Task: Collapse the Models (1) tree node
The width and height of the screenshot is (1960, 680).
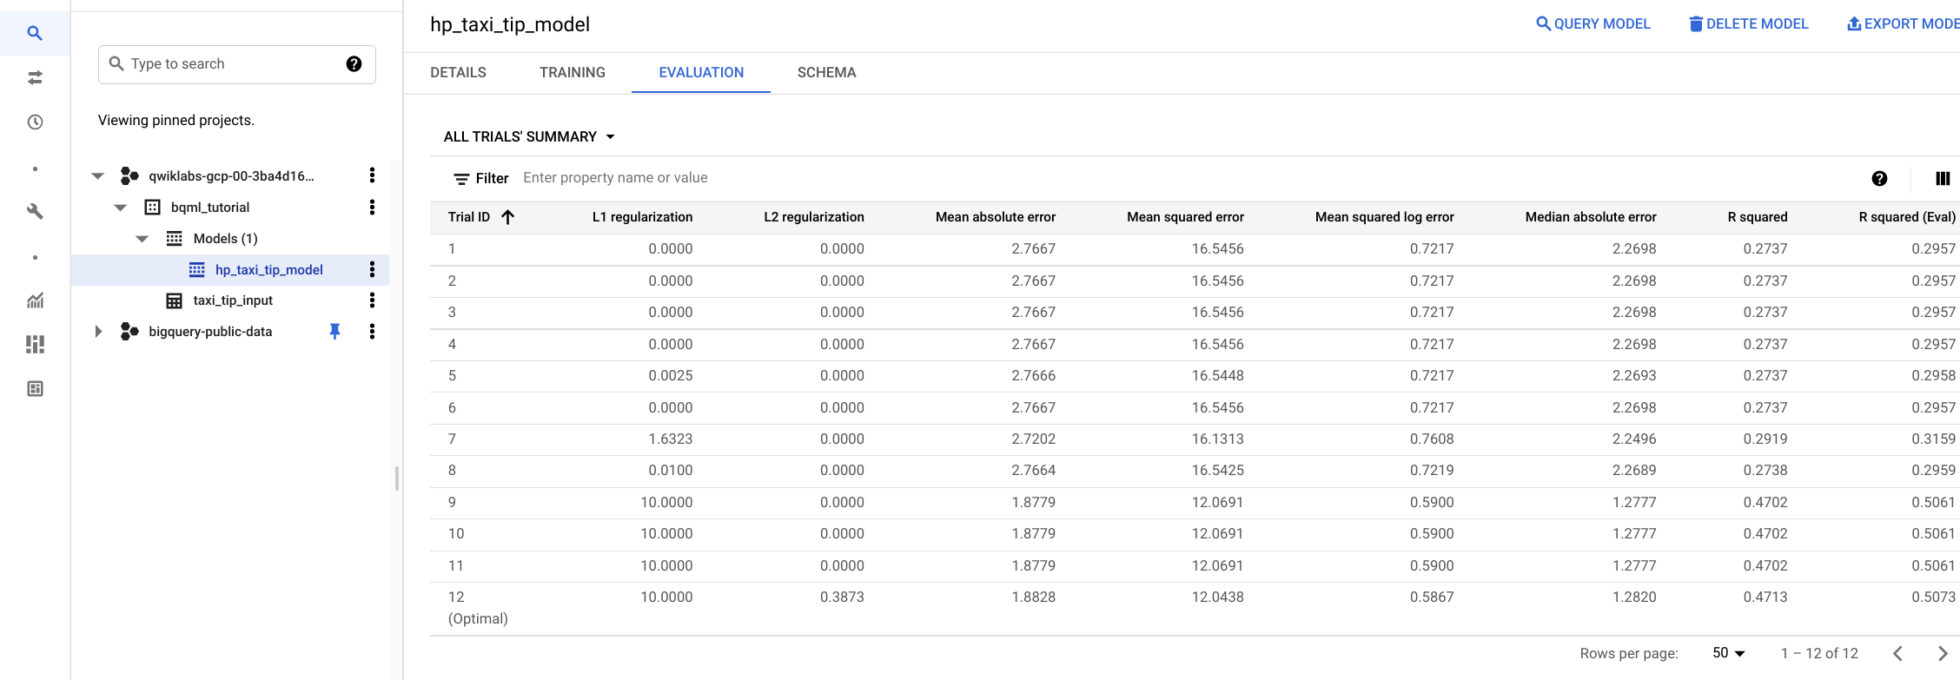Action: tap(142, 238)
